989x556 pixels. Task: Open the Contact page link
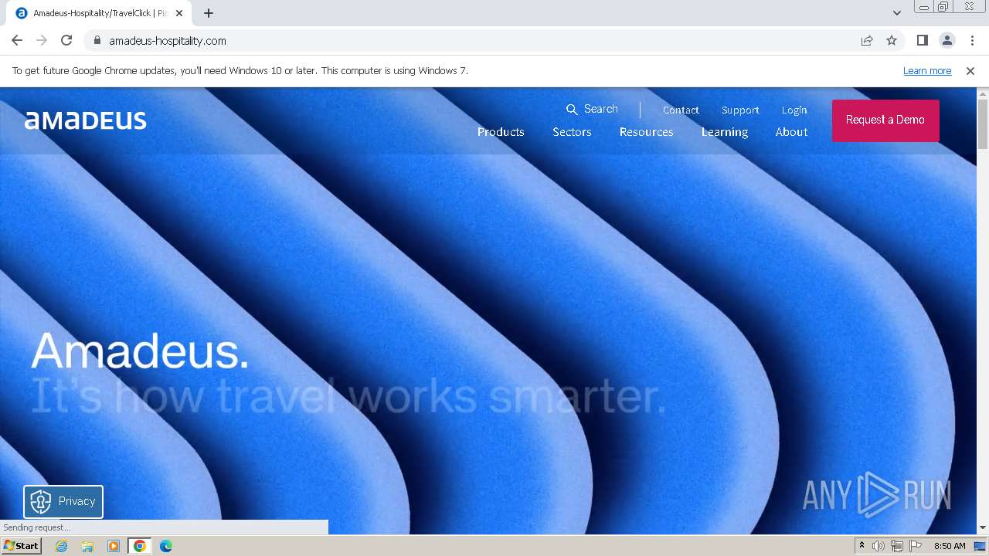click(x=681, y=110)
